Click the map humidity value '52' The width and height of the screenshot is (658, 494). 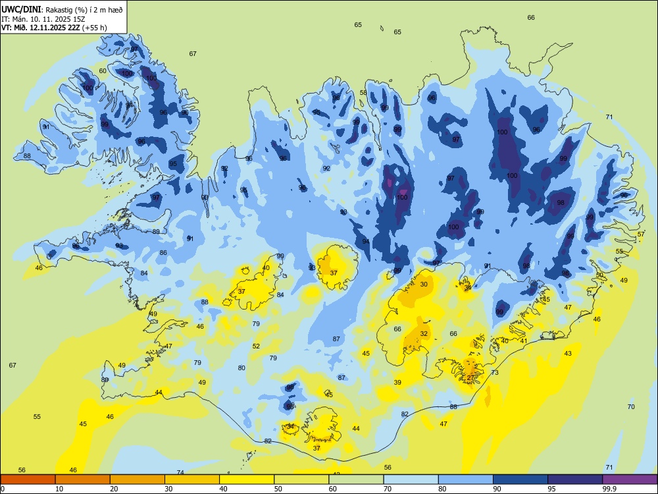(x=256, y=346)
